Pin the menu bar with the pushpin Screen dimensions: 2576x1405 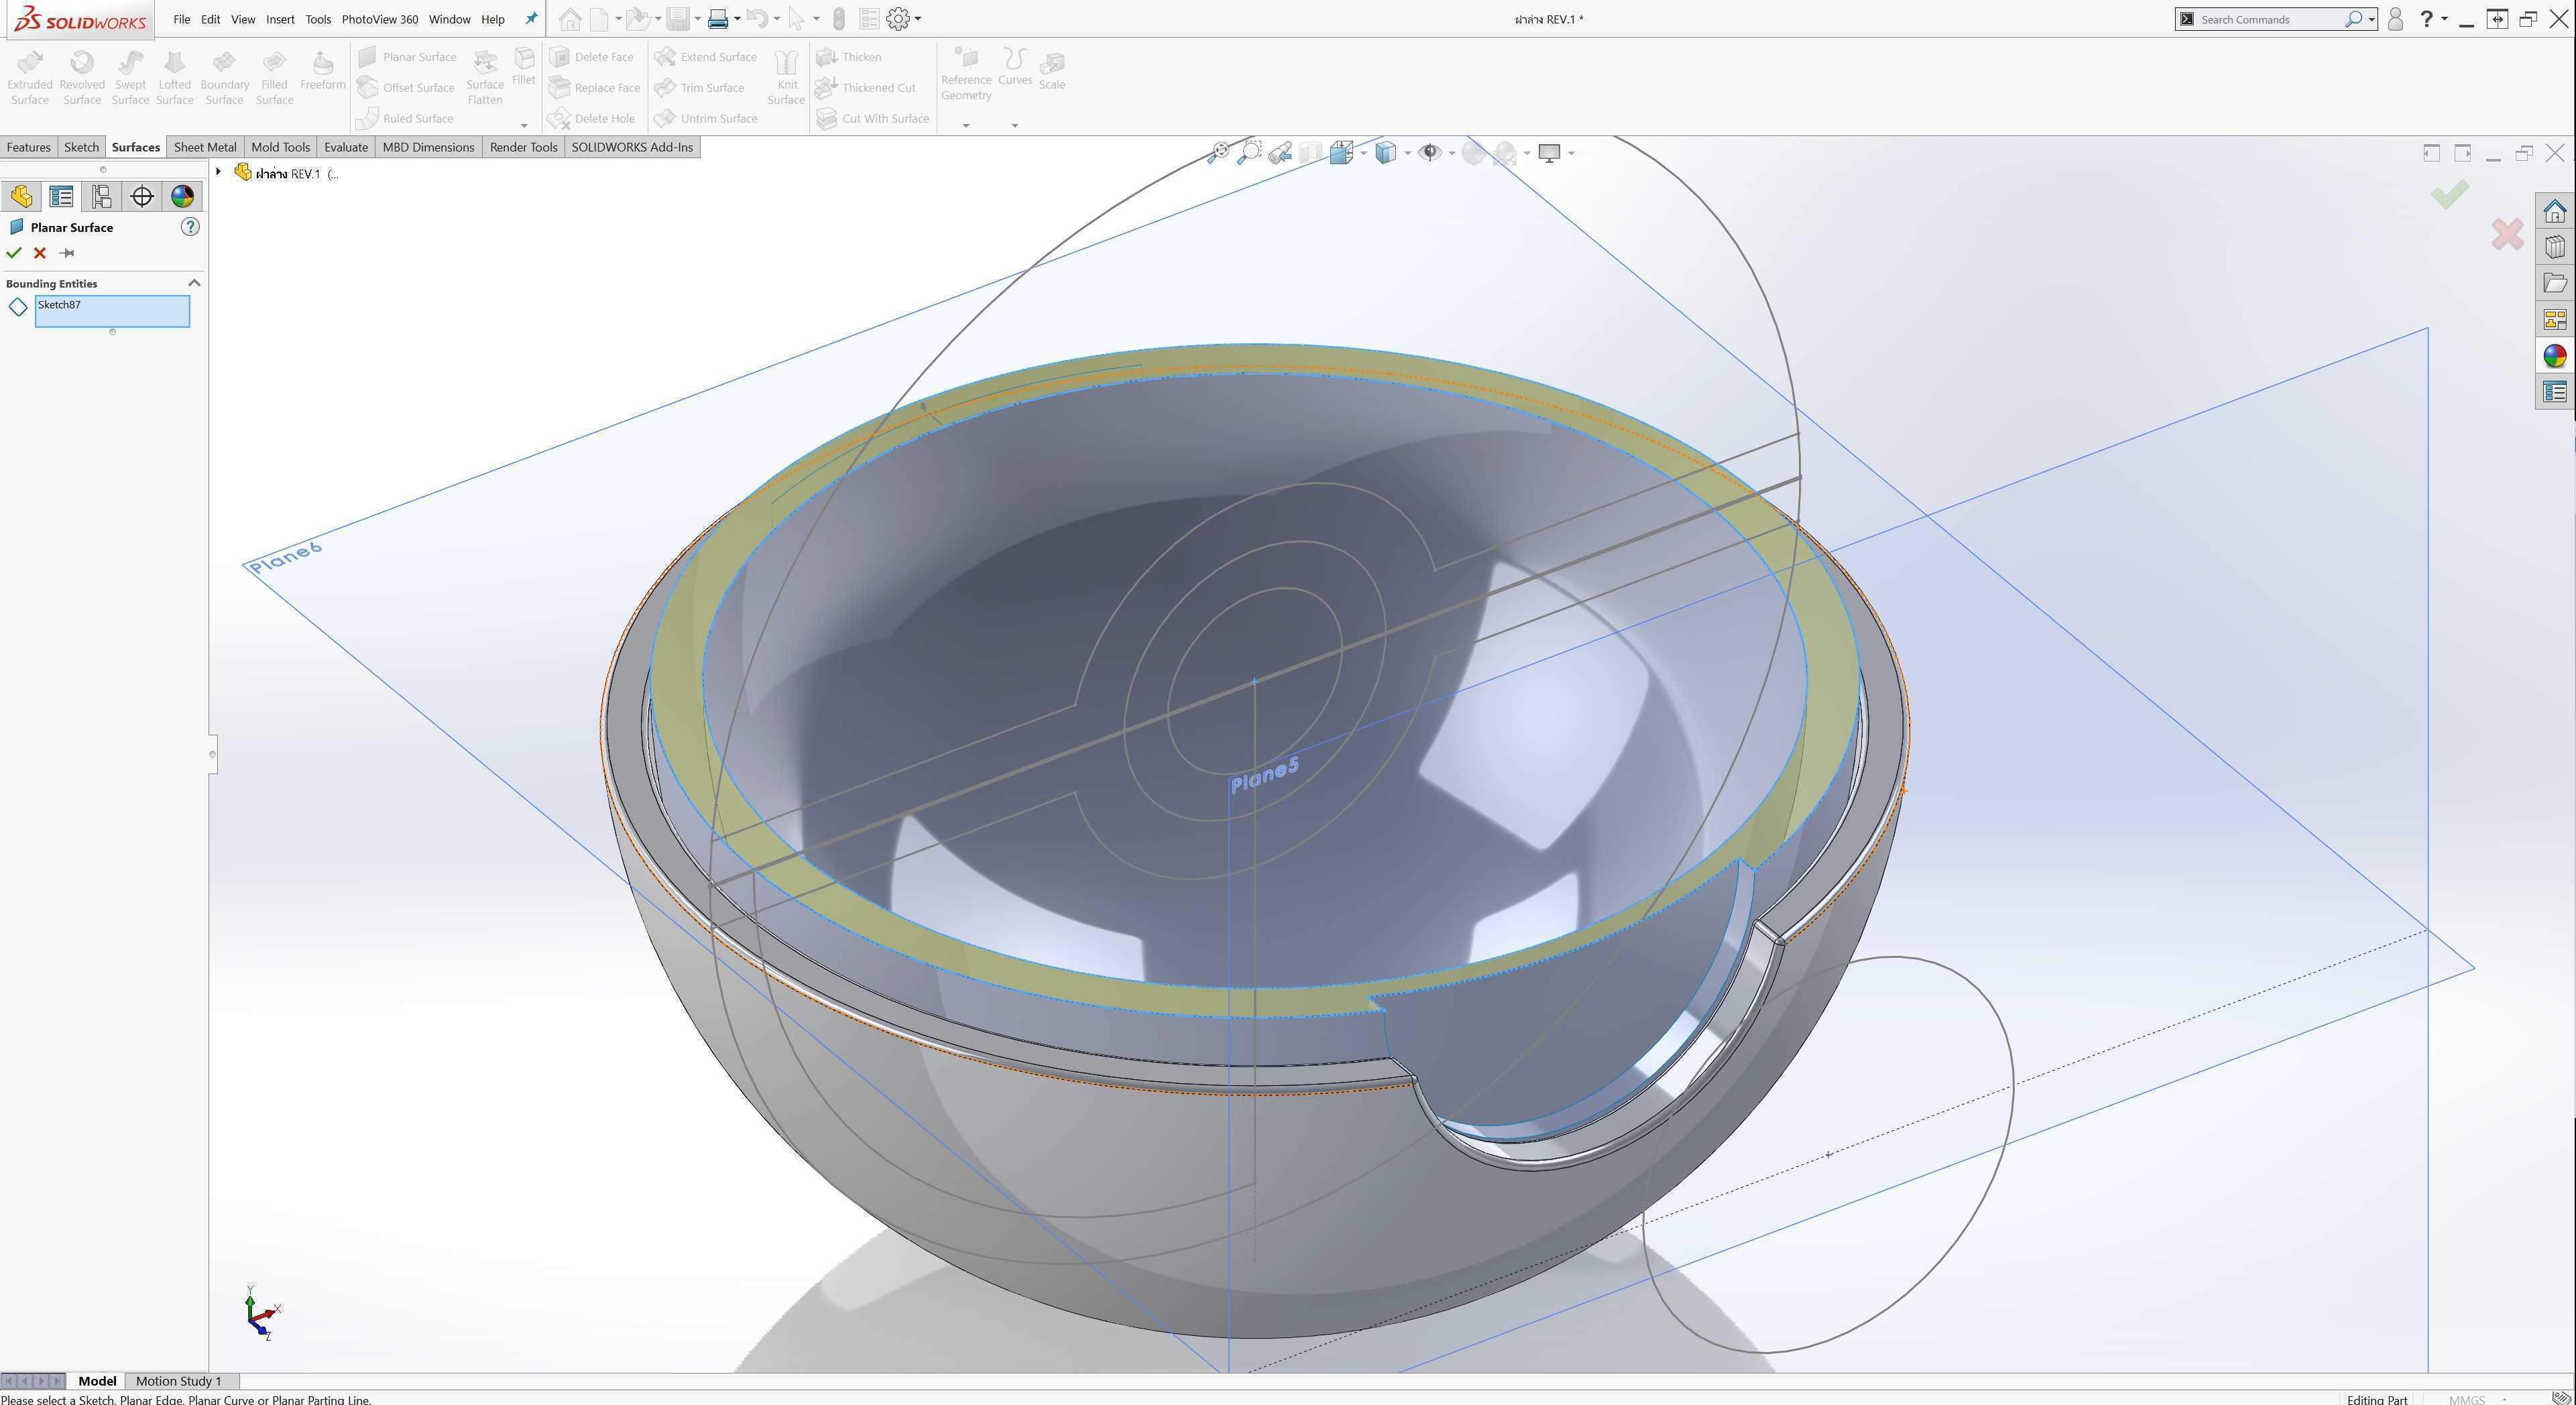531,19
